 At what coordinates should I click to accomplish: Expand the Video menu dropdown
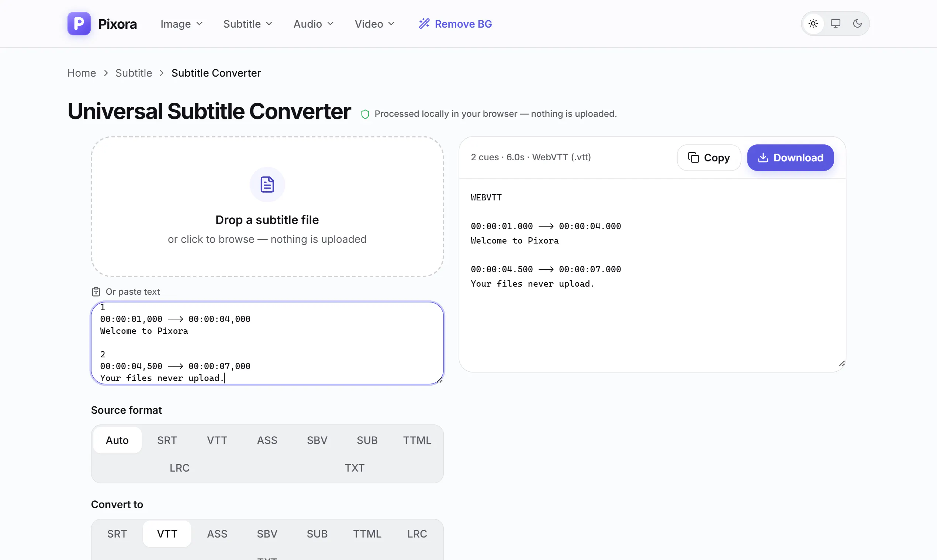375,24
